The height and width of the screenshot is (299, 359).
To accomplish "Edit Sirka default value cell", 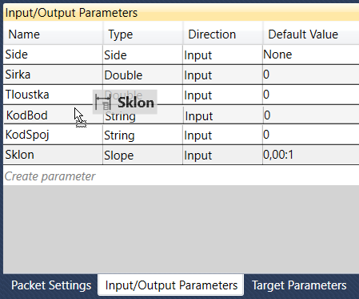I will tap(311, 75).
